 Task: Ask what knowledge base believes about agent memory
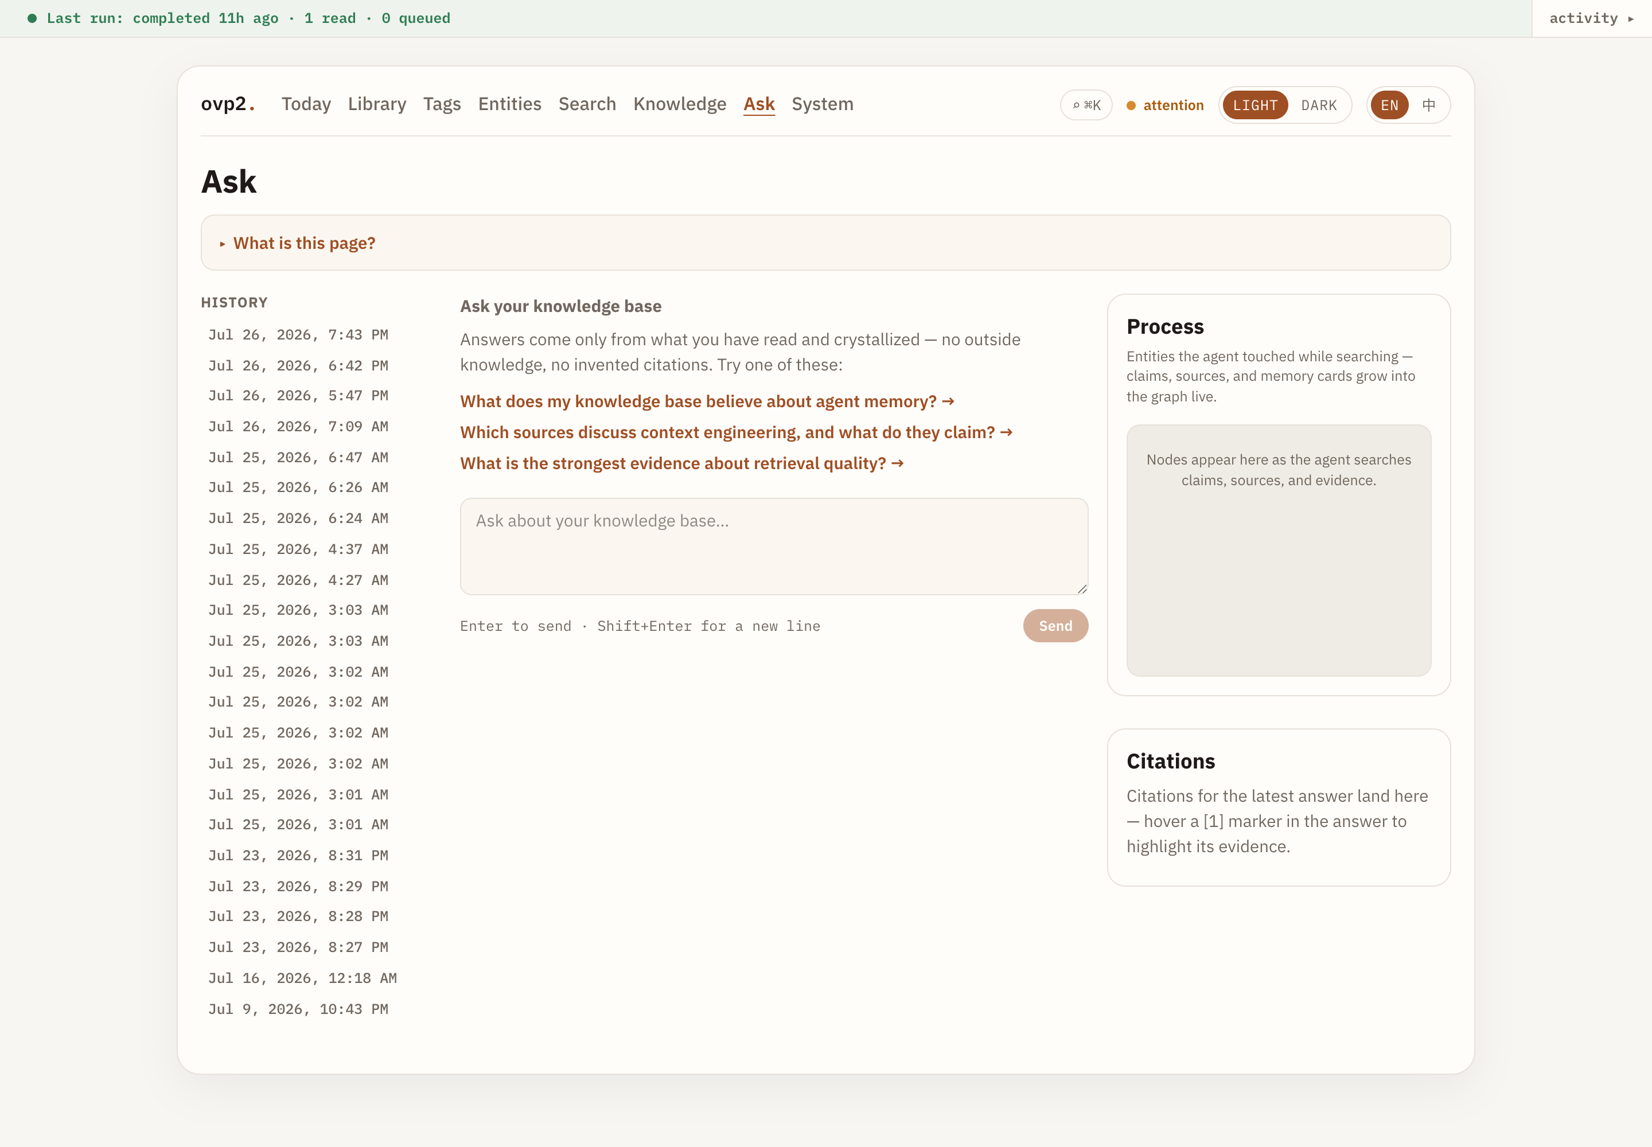(707, 402)
